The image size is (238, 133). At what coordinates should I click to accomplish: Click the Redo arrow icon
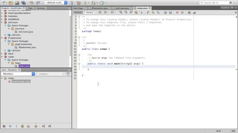coord(38,3)
